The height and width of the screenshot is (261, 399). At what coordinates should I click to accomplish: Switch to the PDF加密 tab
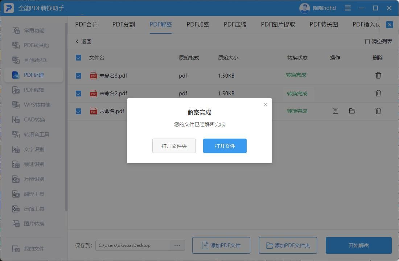click(198, 24)
